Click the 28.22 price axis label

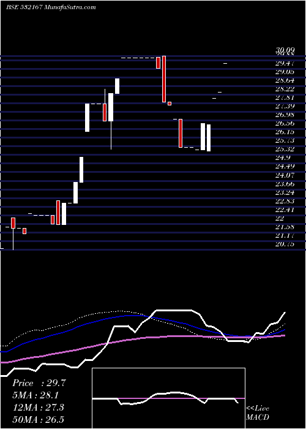point(285,89)
